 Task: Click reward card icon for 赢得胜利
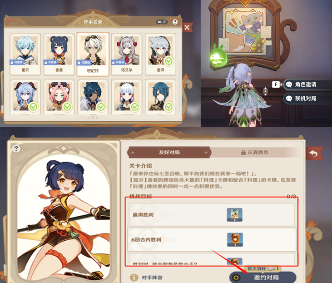pyautogui.click(x=235, y=215)
